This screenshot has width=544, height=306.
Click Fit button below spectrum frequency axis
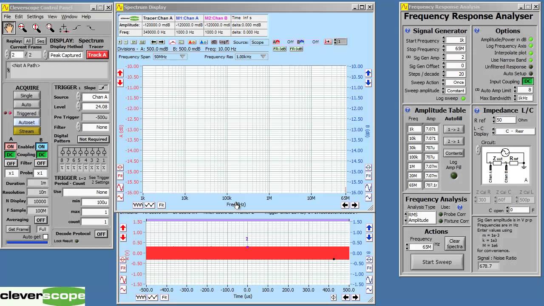pos(161,205)
